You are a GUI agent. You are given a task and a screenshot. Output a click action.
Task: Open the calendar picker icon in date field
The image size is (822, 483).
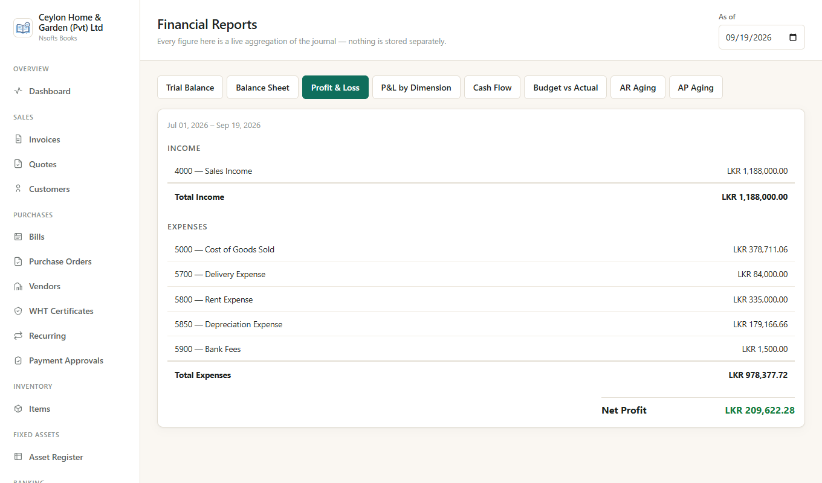click(x=793, y=37)
